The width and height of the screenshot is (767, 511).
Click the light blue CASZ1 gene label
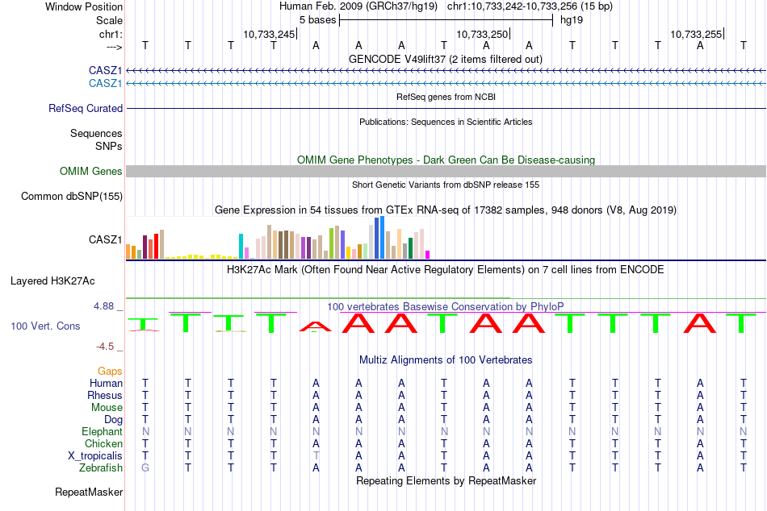[105, 83]
